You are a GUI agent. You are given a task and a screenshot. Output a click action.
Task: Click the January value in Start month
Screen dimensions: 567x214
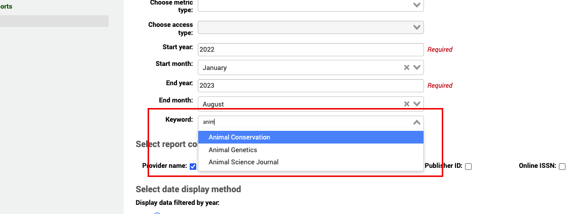coord(215,67)
